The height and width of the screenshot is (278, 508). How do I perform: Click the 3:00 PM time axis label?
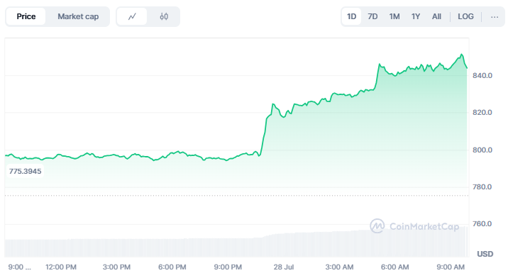pyautogui.click(x=116, y=267)
